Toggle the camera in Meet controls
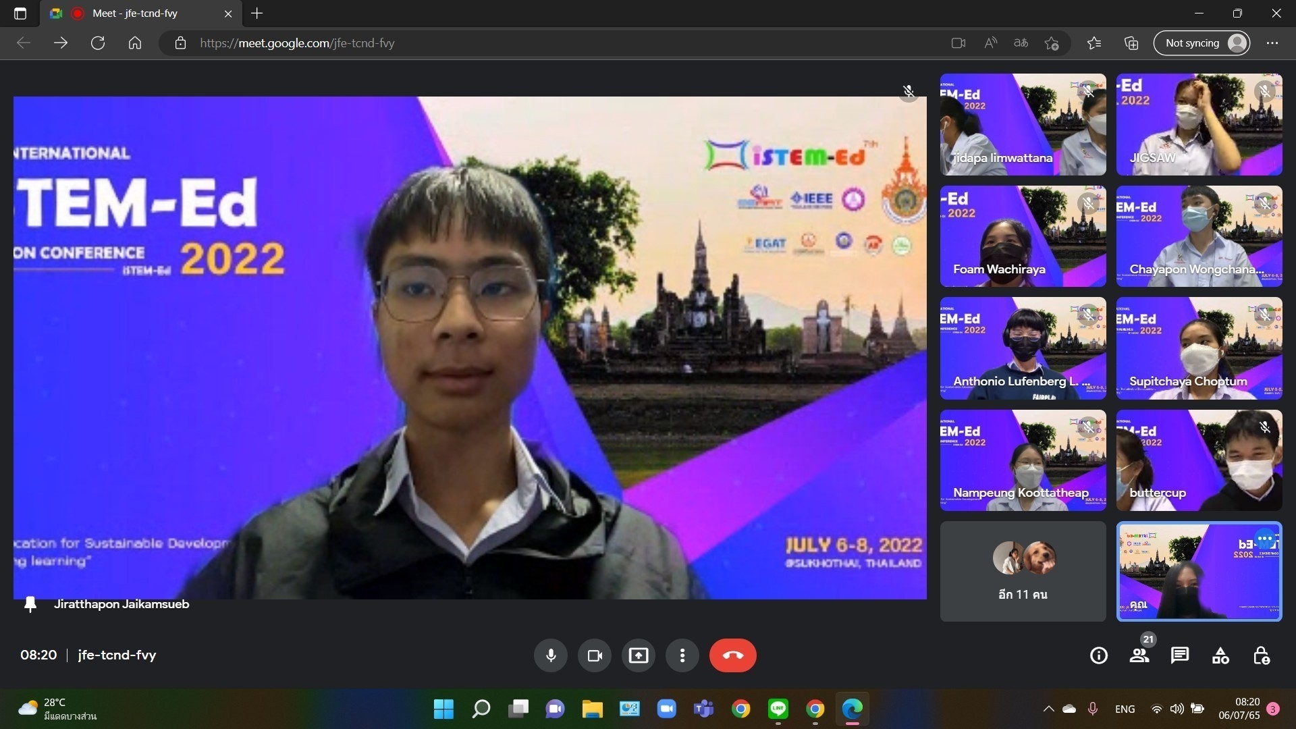The image size is (1296, 729). point(595,655)
